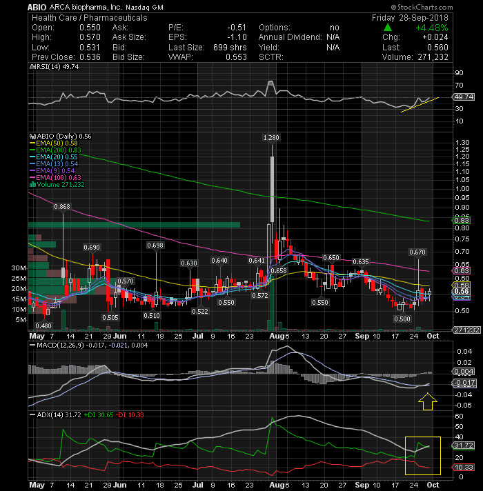Image resolution: width=483 pixels, height=491 pixels.
Task: Click the EMA(20) 0.55 legend entry
Action: click(54, 157)
